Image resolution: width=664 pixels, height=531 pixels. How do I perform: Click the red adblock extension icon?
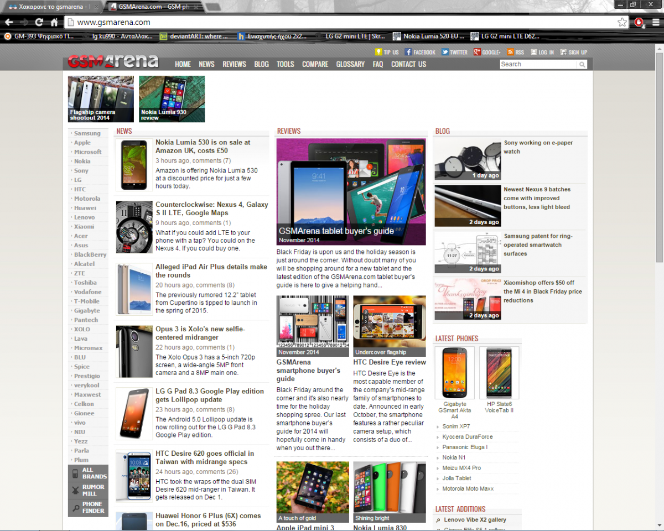(639, 22)
